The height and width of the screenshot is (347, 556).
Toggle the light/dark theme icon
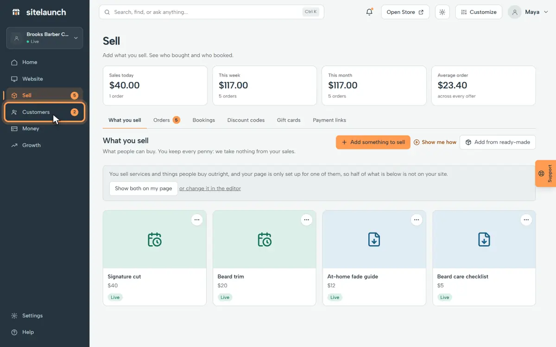(442, 12)
